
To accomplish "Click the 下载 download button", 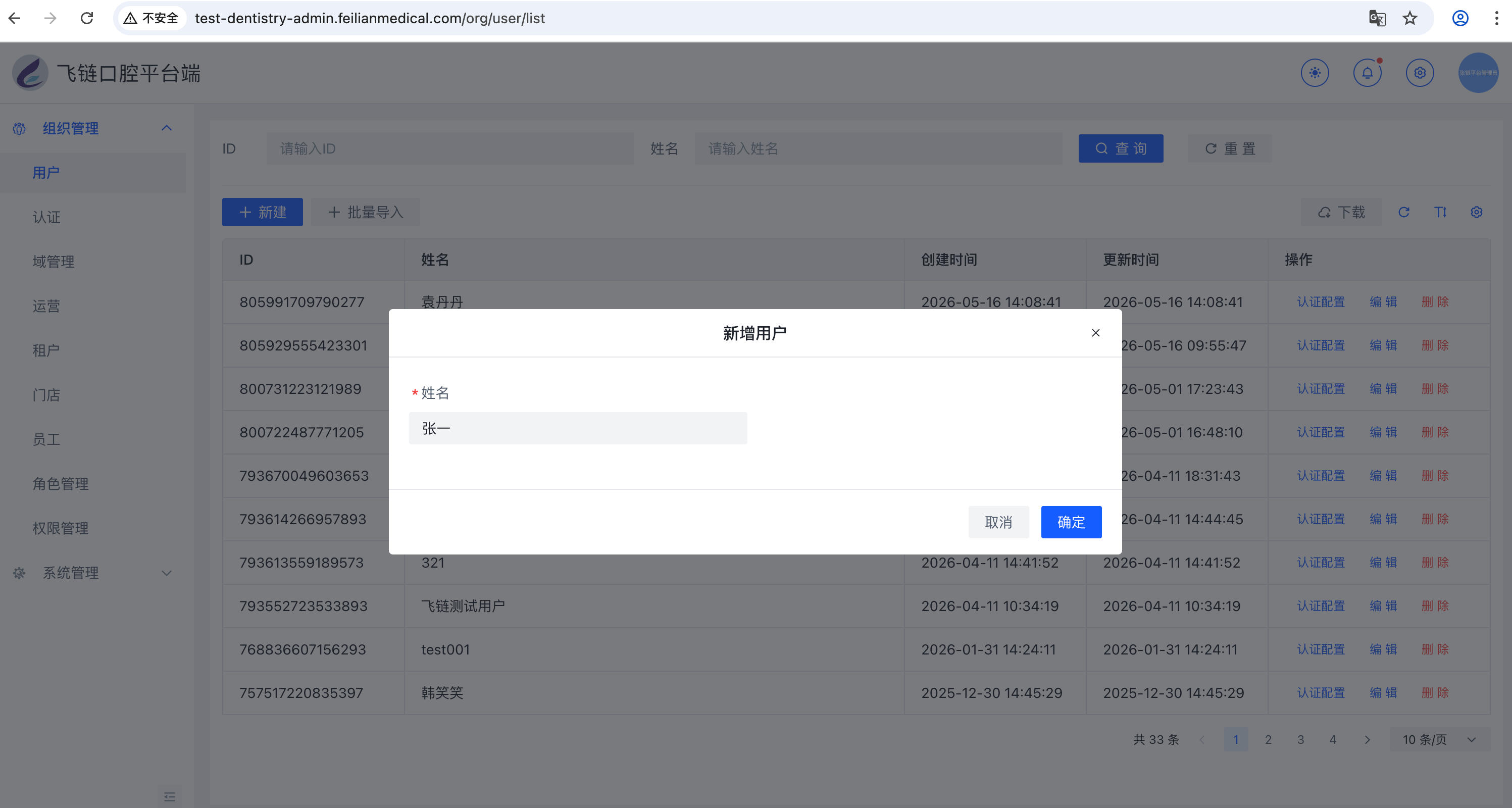I will (1341, 212).
